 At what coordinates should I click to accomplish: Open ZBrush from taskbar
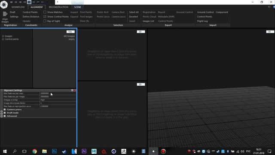coord(124,151)
